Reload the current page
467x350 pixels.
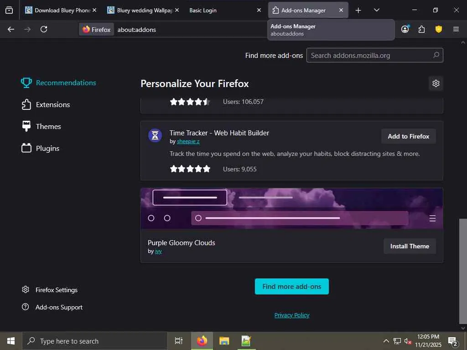[x=44, y=29]
